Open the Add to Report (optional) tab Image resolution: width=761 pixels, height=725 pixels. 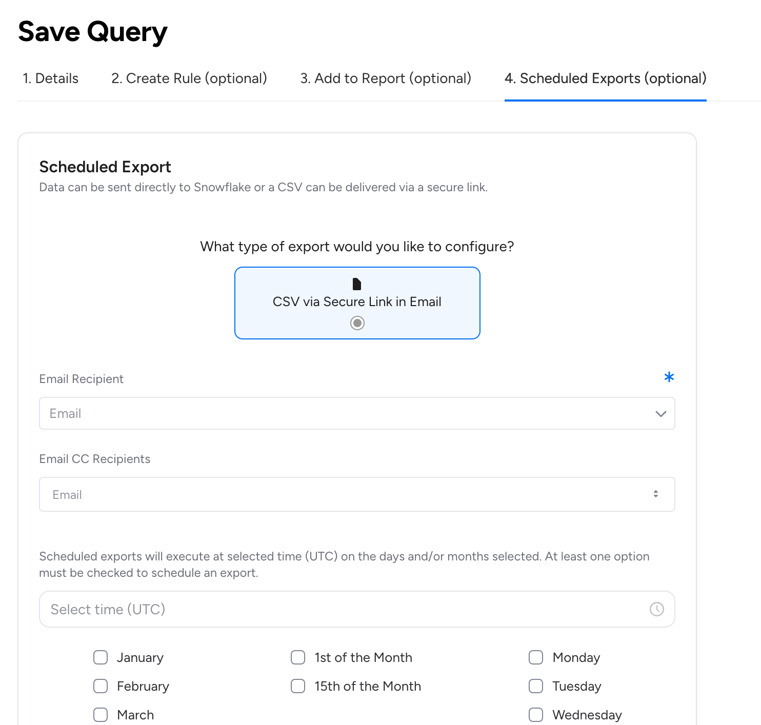tap(386, 78)
